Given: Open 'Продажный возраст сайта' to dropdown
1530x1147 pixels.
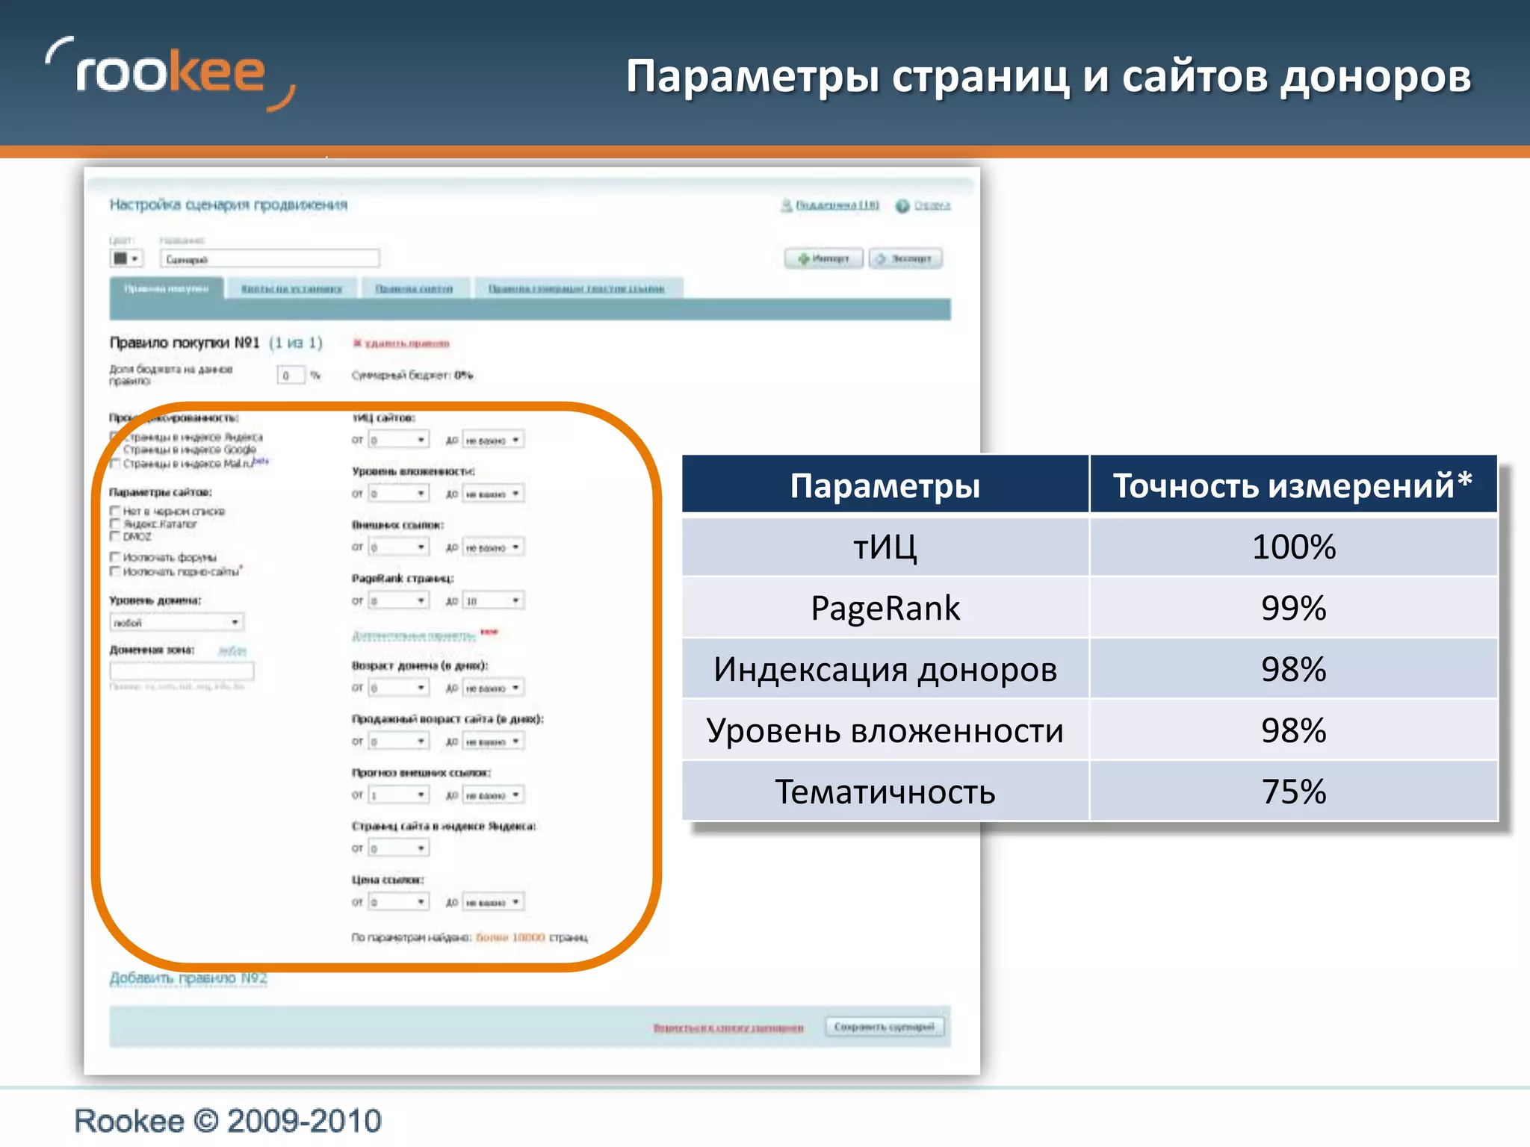Looking at the screenshot, I should point(493,742).
